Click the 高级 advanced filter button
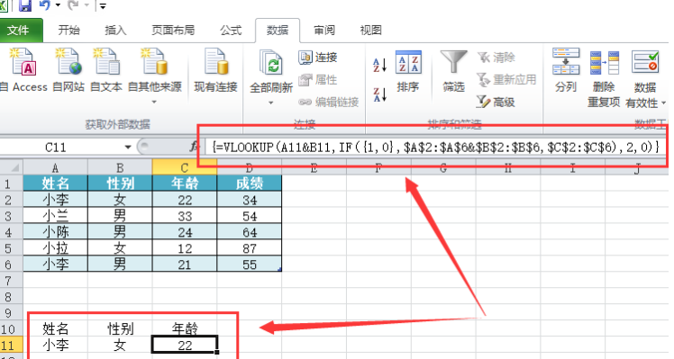 tap(496, 102)
